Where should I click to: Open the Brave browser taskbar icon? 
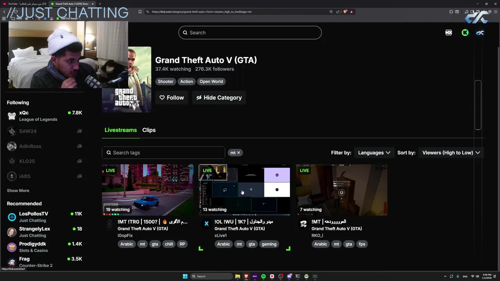[246, 276]
